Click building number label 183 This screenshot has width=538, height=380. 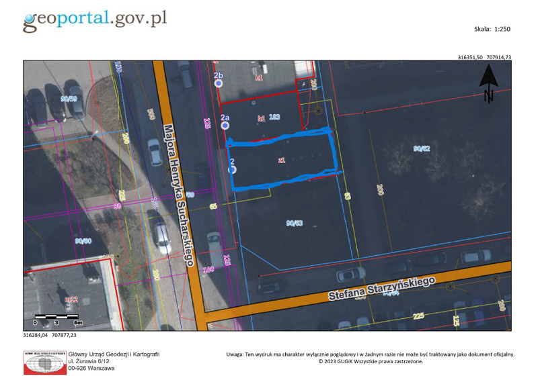(274, 117)
